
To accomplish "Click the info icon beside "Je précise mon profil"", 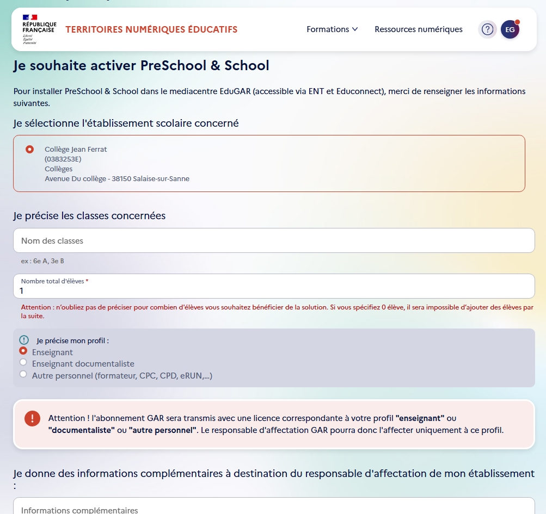I will pyautogui.click(x=23, y=340).
